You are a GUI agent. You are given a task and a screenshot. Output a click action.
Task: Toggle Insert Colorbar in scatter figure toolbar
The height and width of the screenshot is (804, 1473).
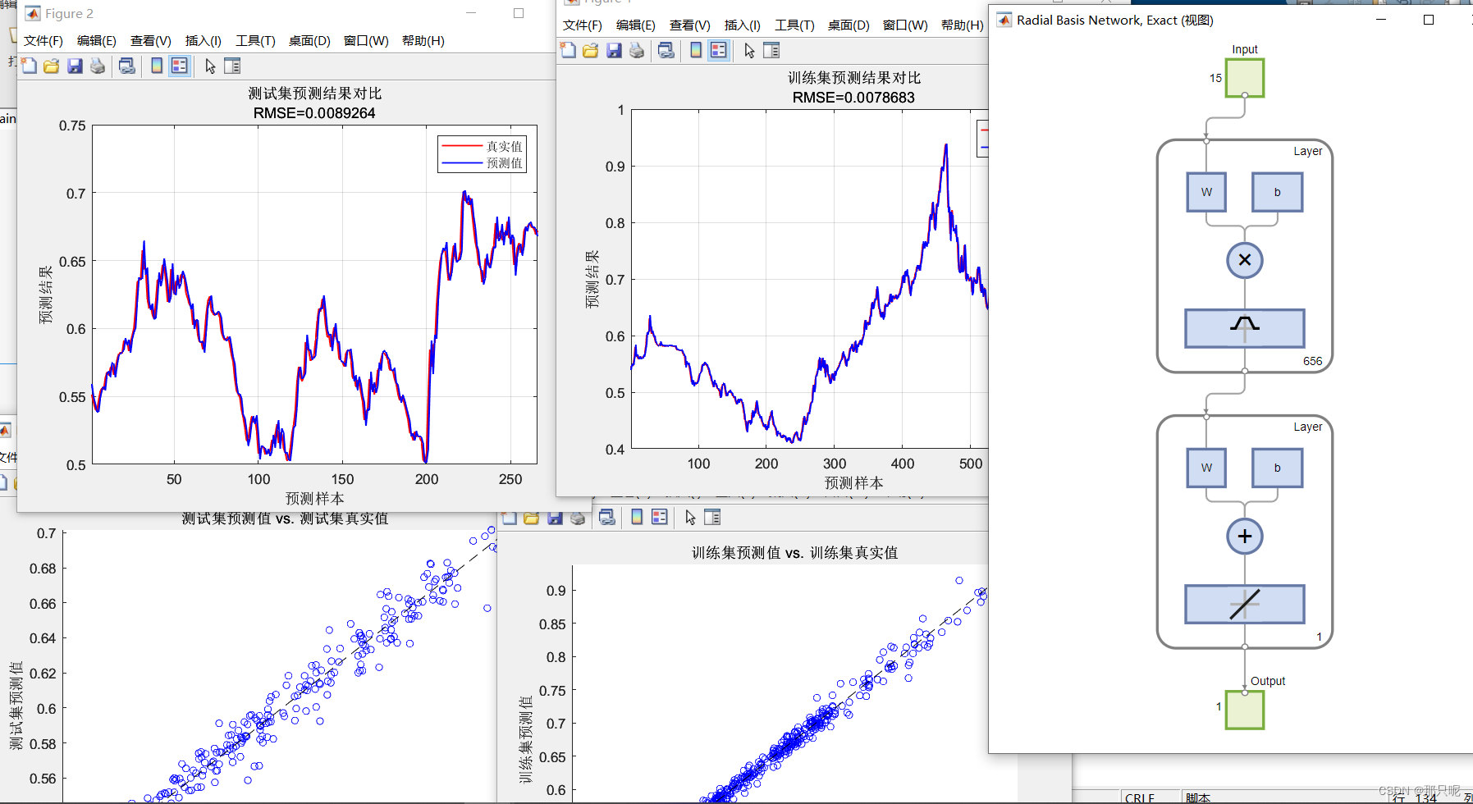click(637, 518)
